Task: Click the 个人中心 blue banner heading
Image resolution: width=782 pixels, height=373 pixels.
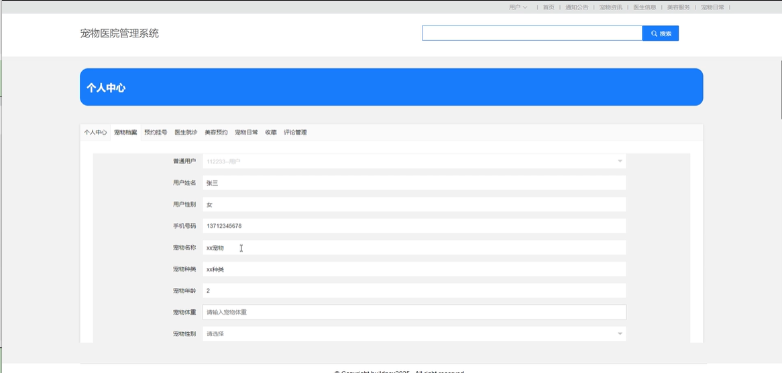Action: (106, 88)
